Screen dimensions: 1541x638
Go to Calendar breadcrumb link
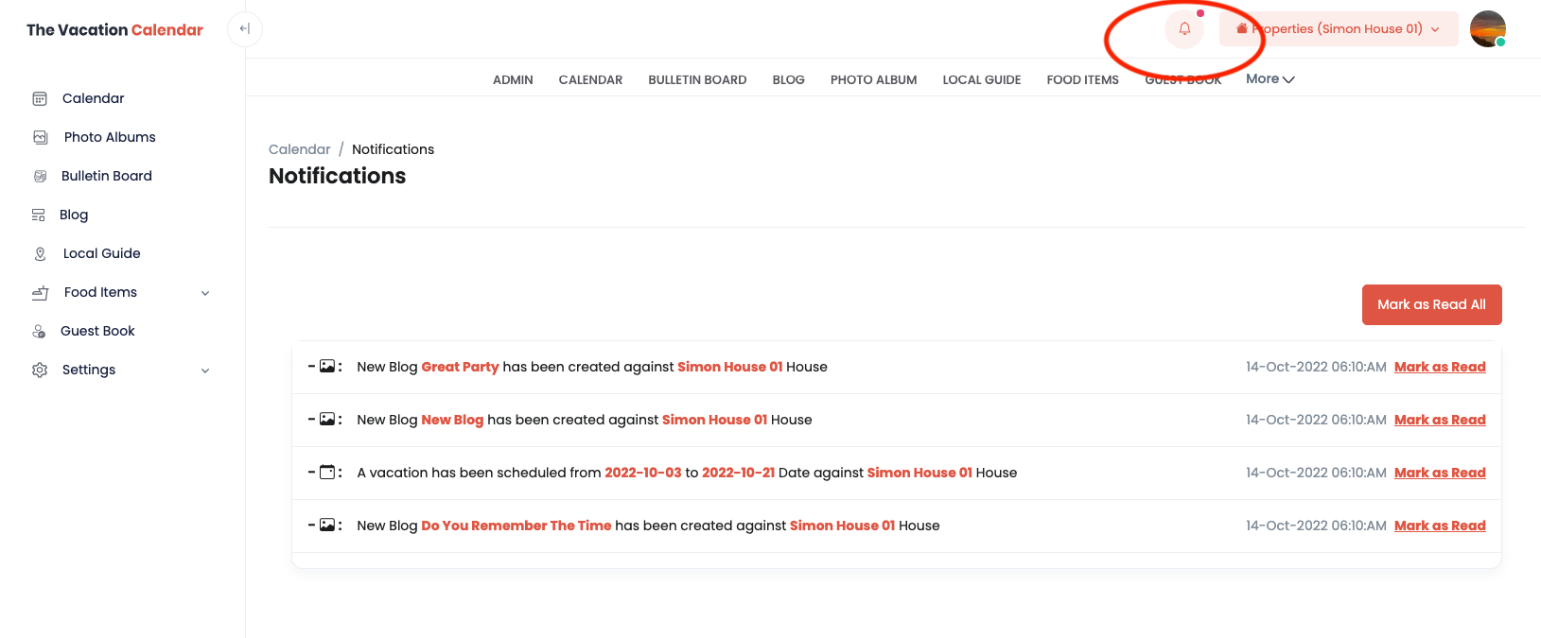pyautogui.click(x=299, y=149)
